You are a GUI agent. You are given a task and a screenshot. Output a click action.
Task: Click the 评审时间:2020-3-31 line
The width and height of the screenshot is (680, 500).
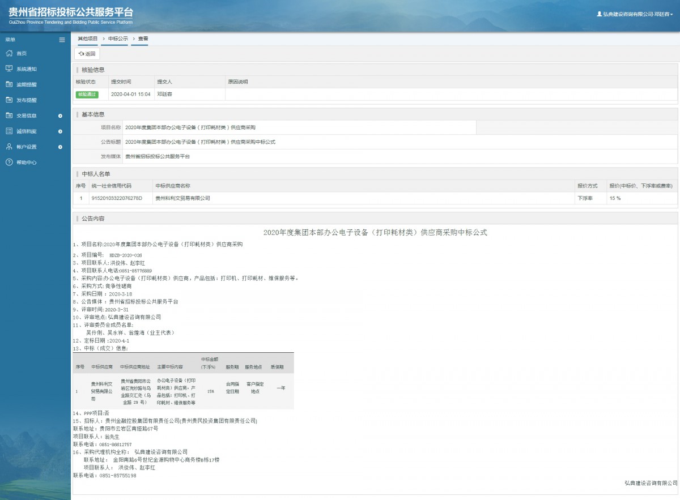(x=101, y=310)
